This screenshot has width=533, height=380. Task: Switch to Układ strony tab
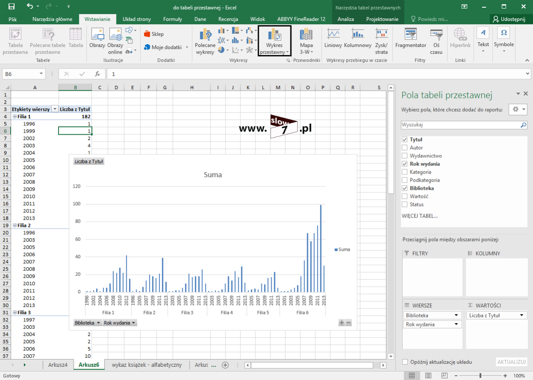[137, 19]
